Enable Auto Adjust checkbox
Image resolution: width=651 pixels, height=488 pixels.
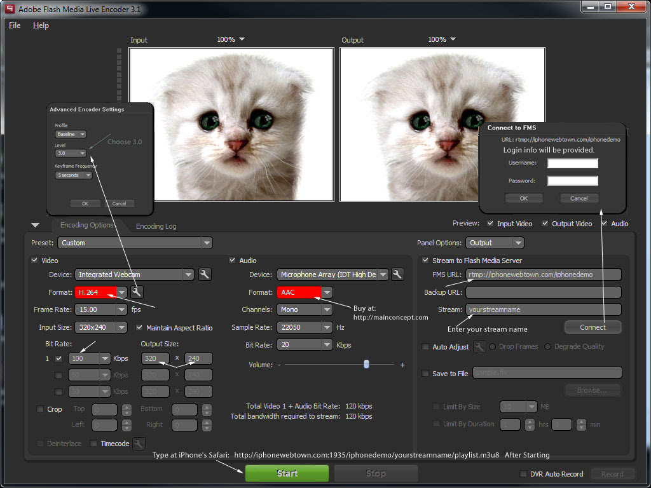(x=425, y=346)
